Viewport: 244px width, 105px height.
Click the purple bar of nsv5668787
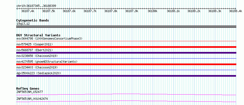126,53
